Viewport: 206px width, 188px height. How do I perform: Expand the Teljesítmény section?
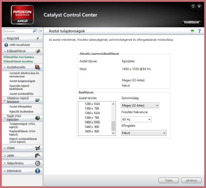(x=5, y=163)
